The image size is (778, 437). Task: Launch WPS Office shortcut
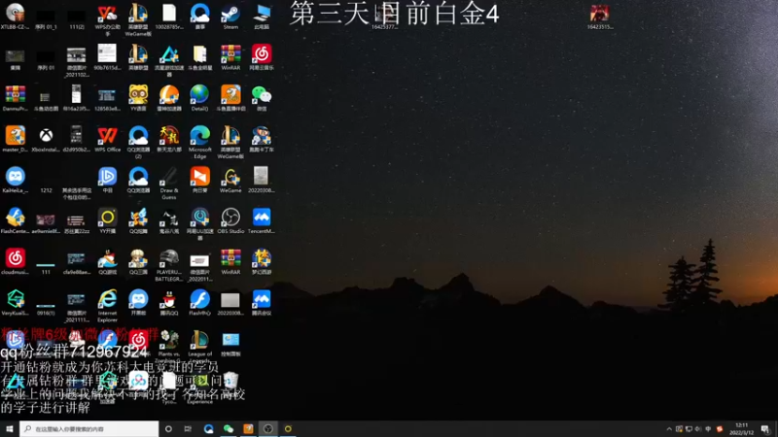(x=107, y=139)
